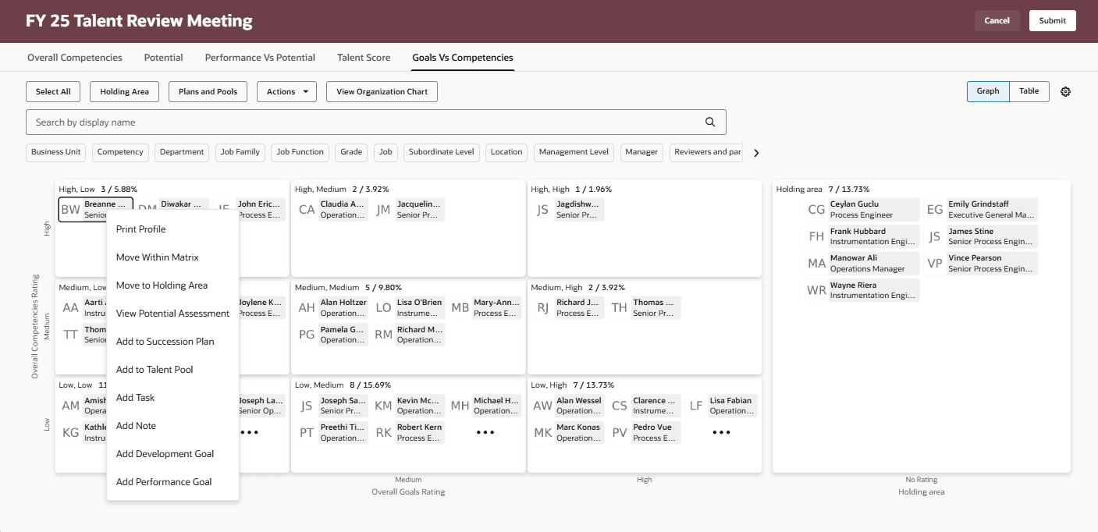This screenshot has width=1098, height=532.
Task: Open Performance Vs Potential tab
Action: pyautogui.click(x=260, y=58)
